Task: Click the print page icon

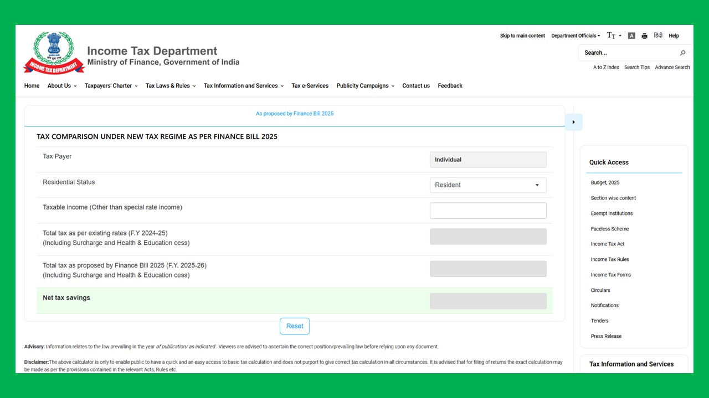Action: click(x=644, y=36)
